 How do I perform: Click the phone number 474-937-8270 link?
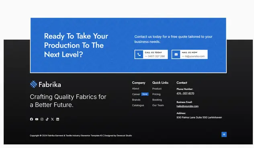pos(185,93)
